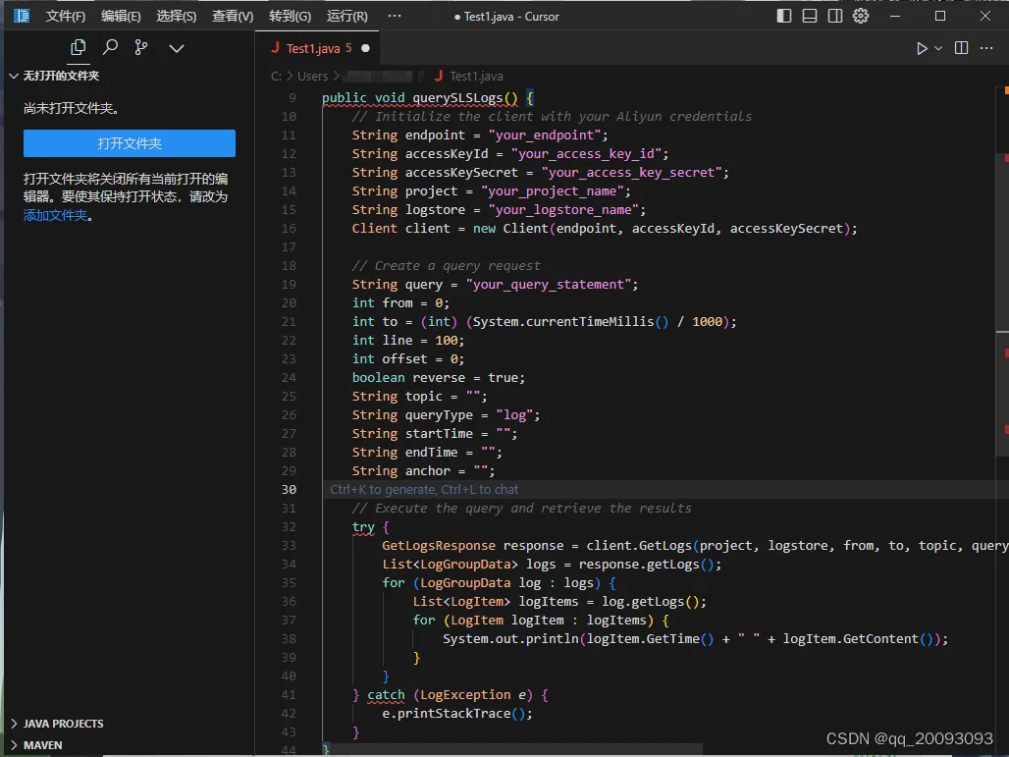Open the Source Control view icon
The image size is (1009, 757).
[141, 48]
